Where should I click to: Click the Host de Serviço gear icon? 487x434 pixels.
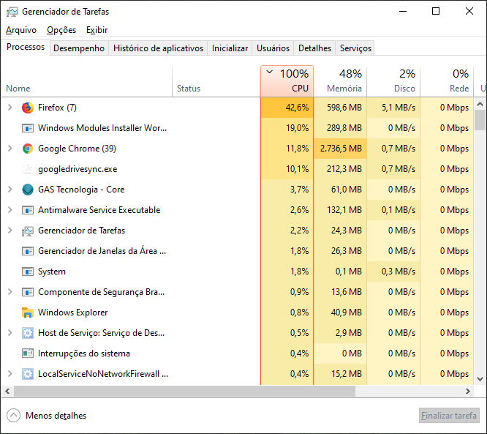(28, 333)
